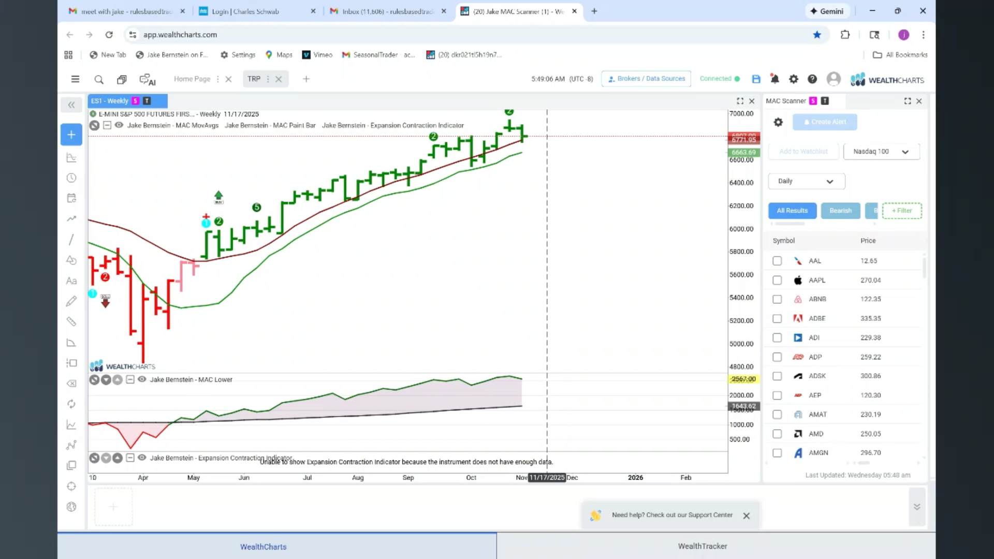The width and height of the screenshot is (994, 559).
Task: Collapse the Expansion Contraction Indicator pane
Action: (130, 458)
